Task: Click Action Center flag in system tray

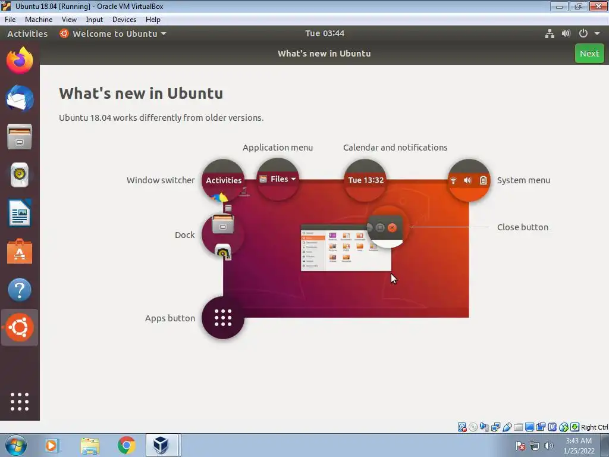Action: (520, 446)
